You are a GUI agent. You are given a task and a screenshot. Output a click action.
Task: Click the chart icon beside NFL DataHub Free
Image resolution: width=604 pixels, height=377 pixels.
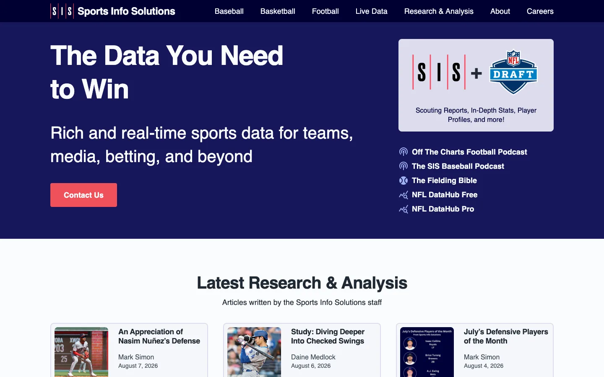pos(404,195)
